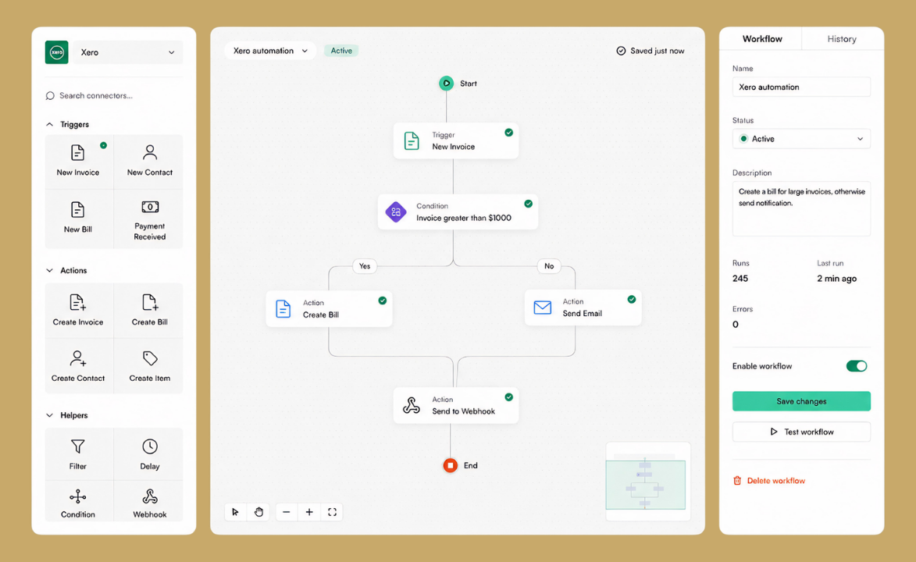Click the canvas minimap thumbnail

click(x=648, y=482)
